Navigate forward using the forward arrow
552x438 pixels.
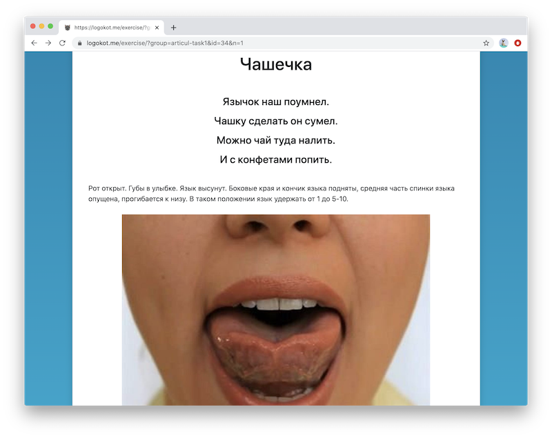point(48,42)
